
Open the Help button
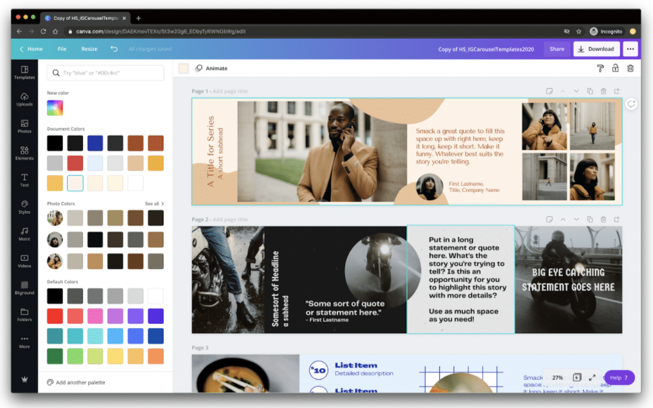pyautogui.click(x=620, y=378)
